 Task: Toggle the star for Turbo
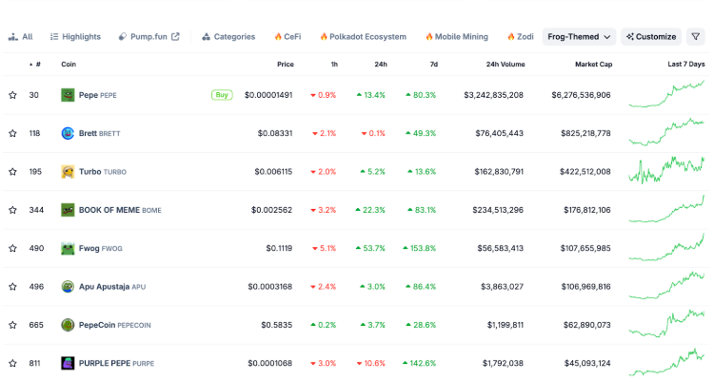[12, 172]
